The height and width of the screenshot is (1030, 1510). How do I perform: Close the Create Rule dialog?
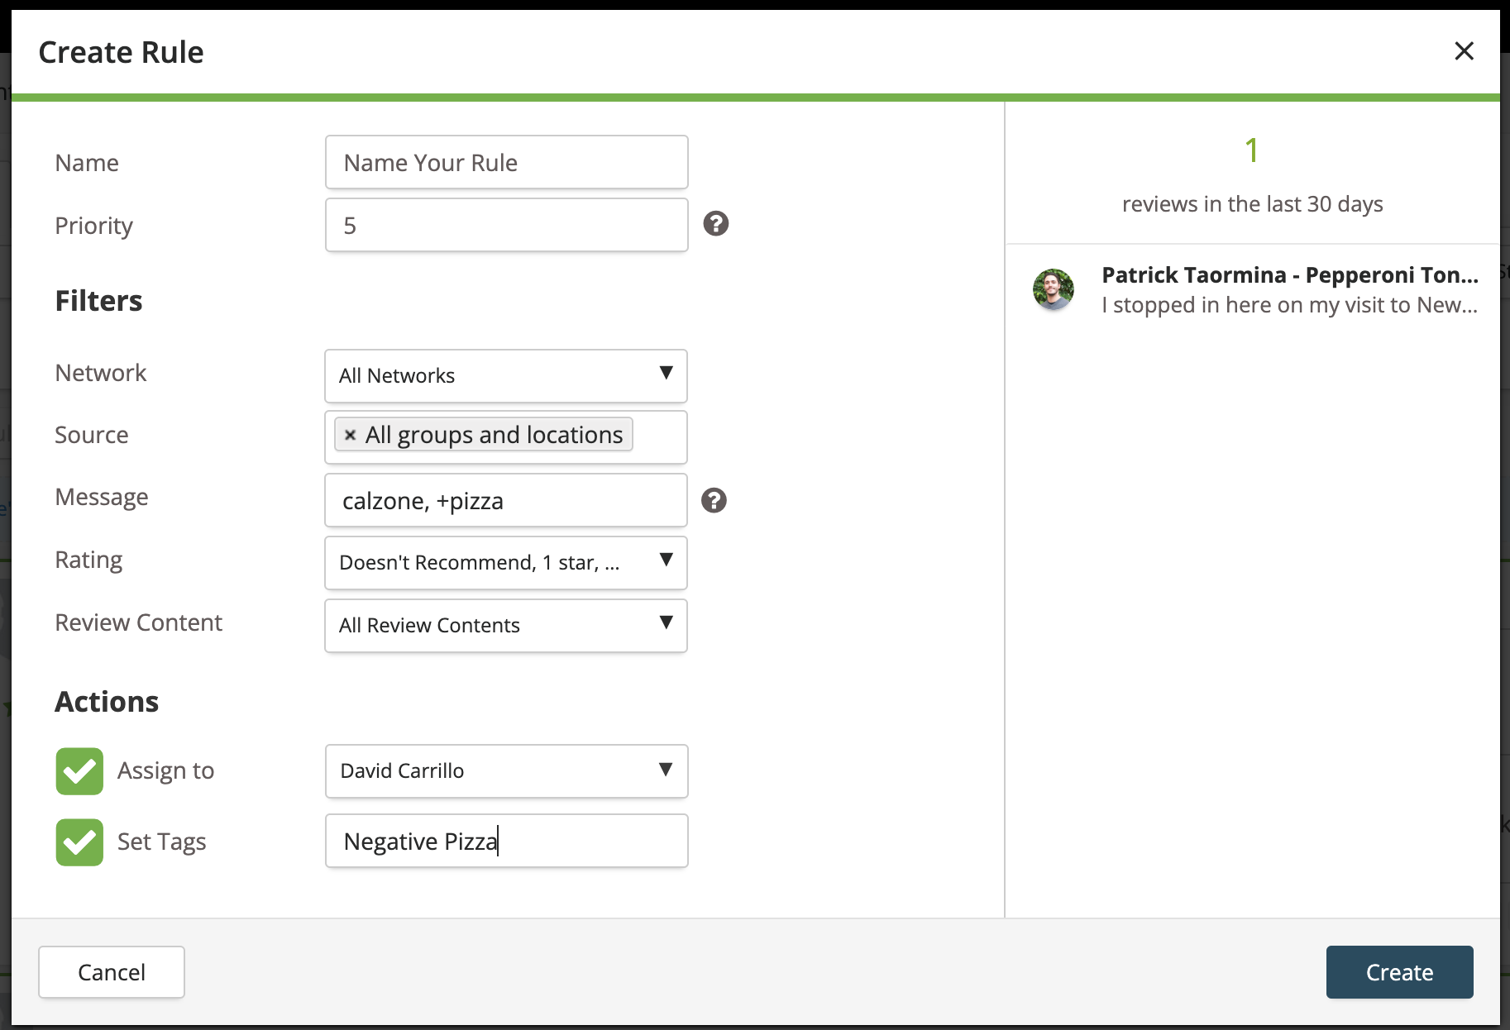[1464, 51]
